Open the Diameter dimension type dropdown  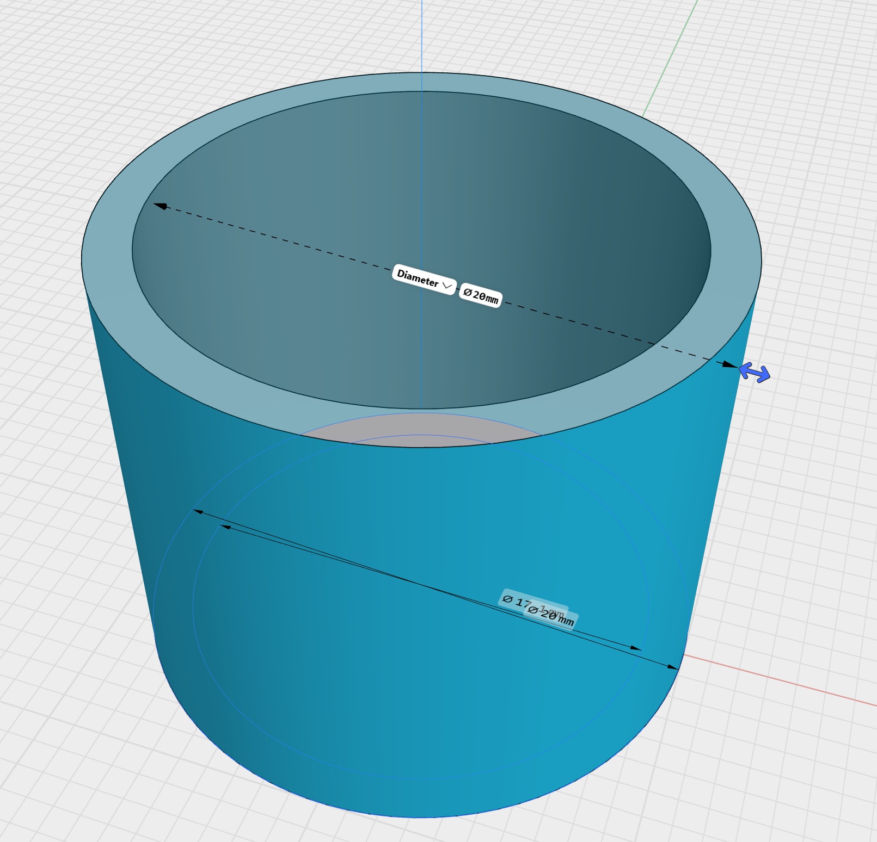tap(424, 279)
